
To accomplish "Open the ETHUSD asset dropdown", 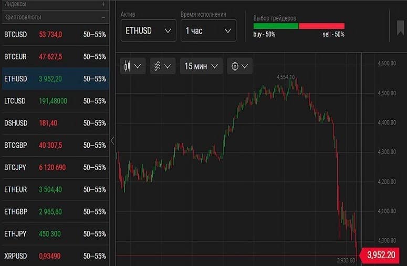I will pyautogui.click(x=148, y=30).
